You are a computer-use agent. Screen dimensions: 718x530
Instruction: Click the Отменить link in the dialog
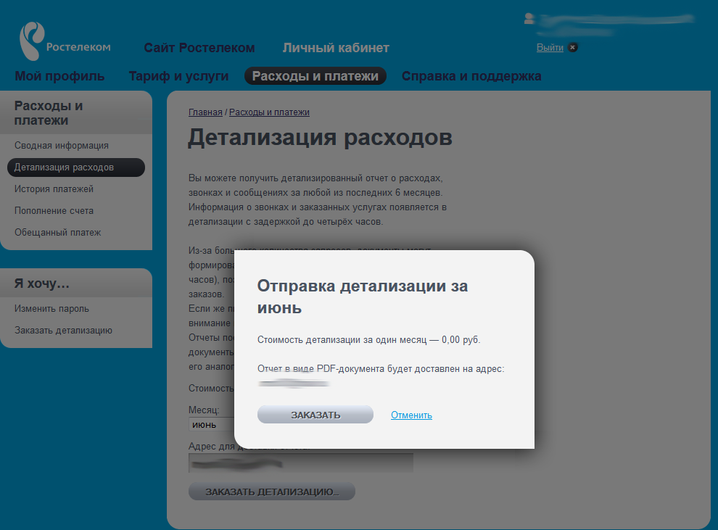pos(410,415)
